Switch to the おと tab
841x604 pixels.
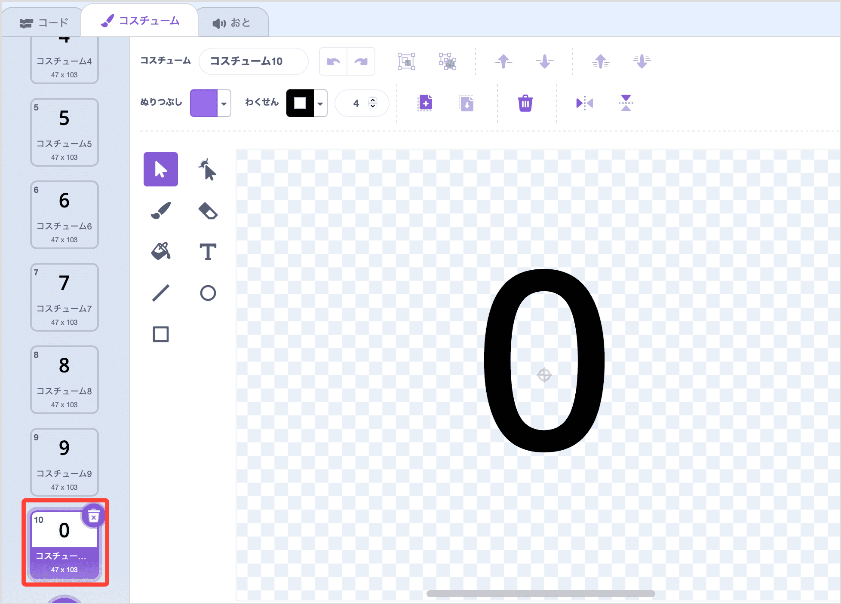232,23
